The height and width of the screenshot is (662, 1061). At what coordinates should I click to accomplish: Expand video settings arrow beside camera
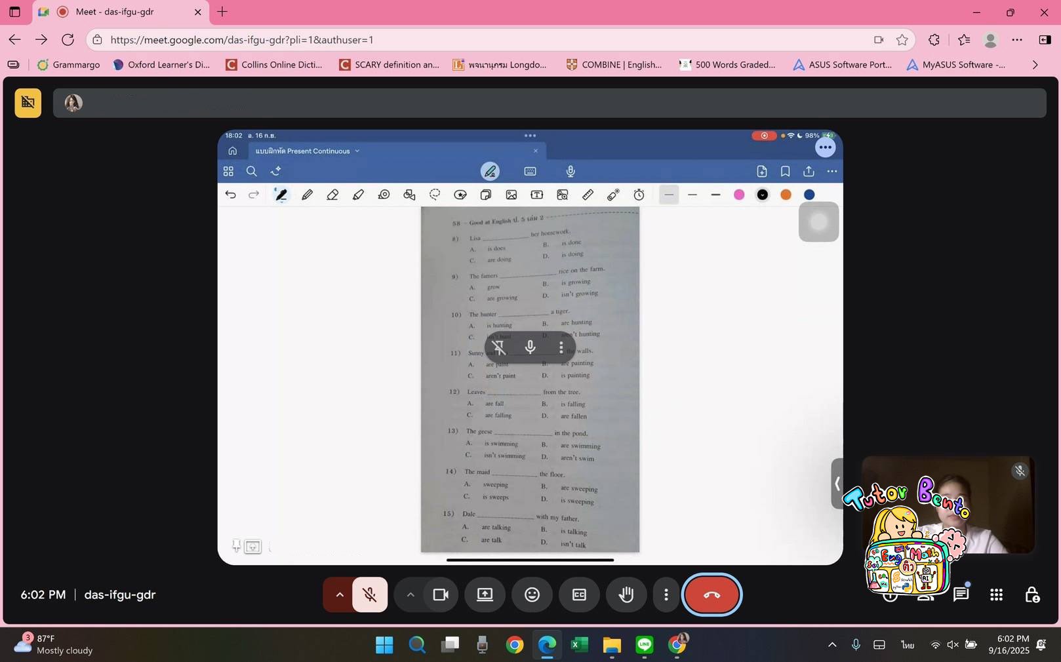click(410, 594)
